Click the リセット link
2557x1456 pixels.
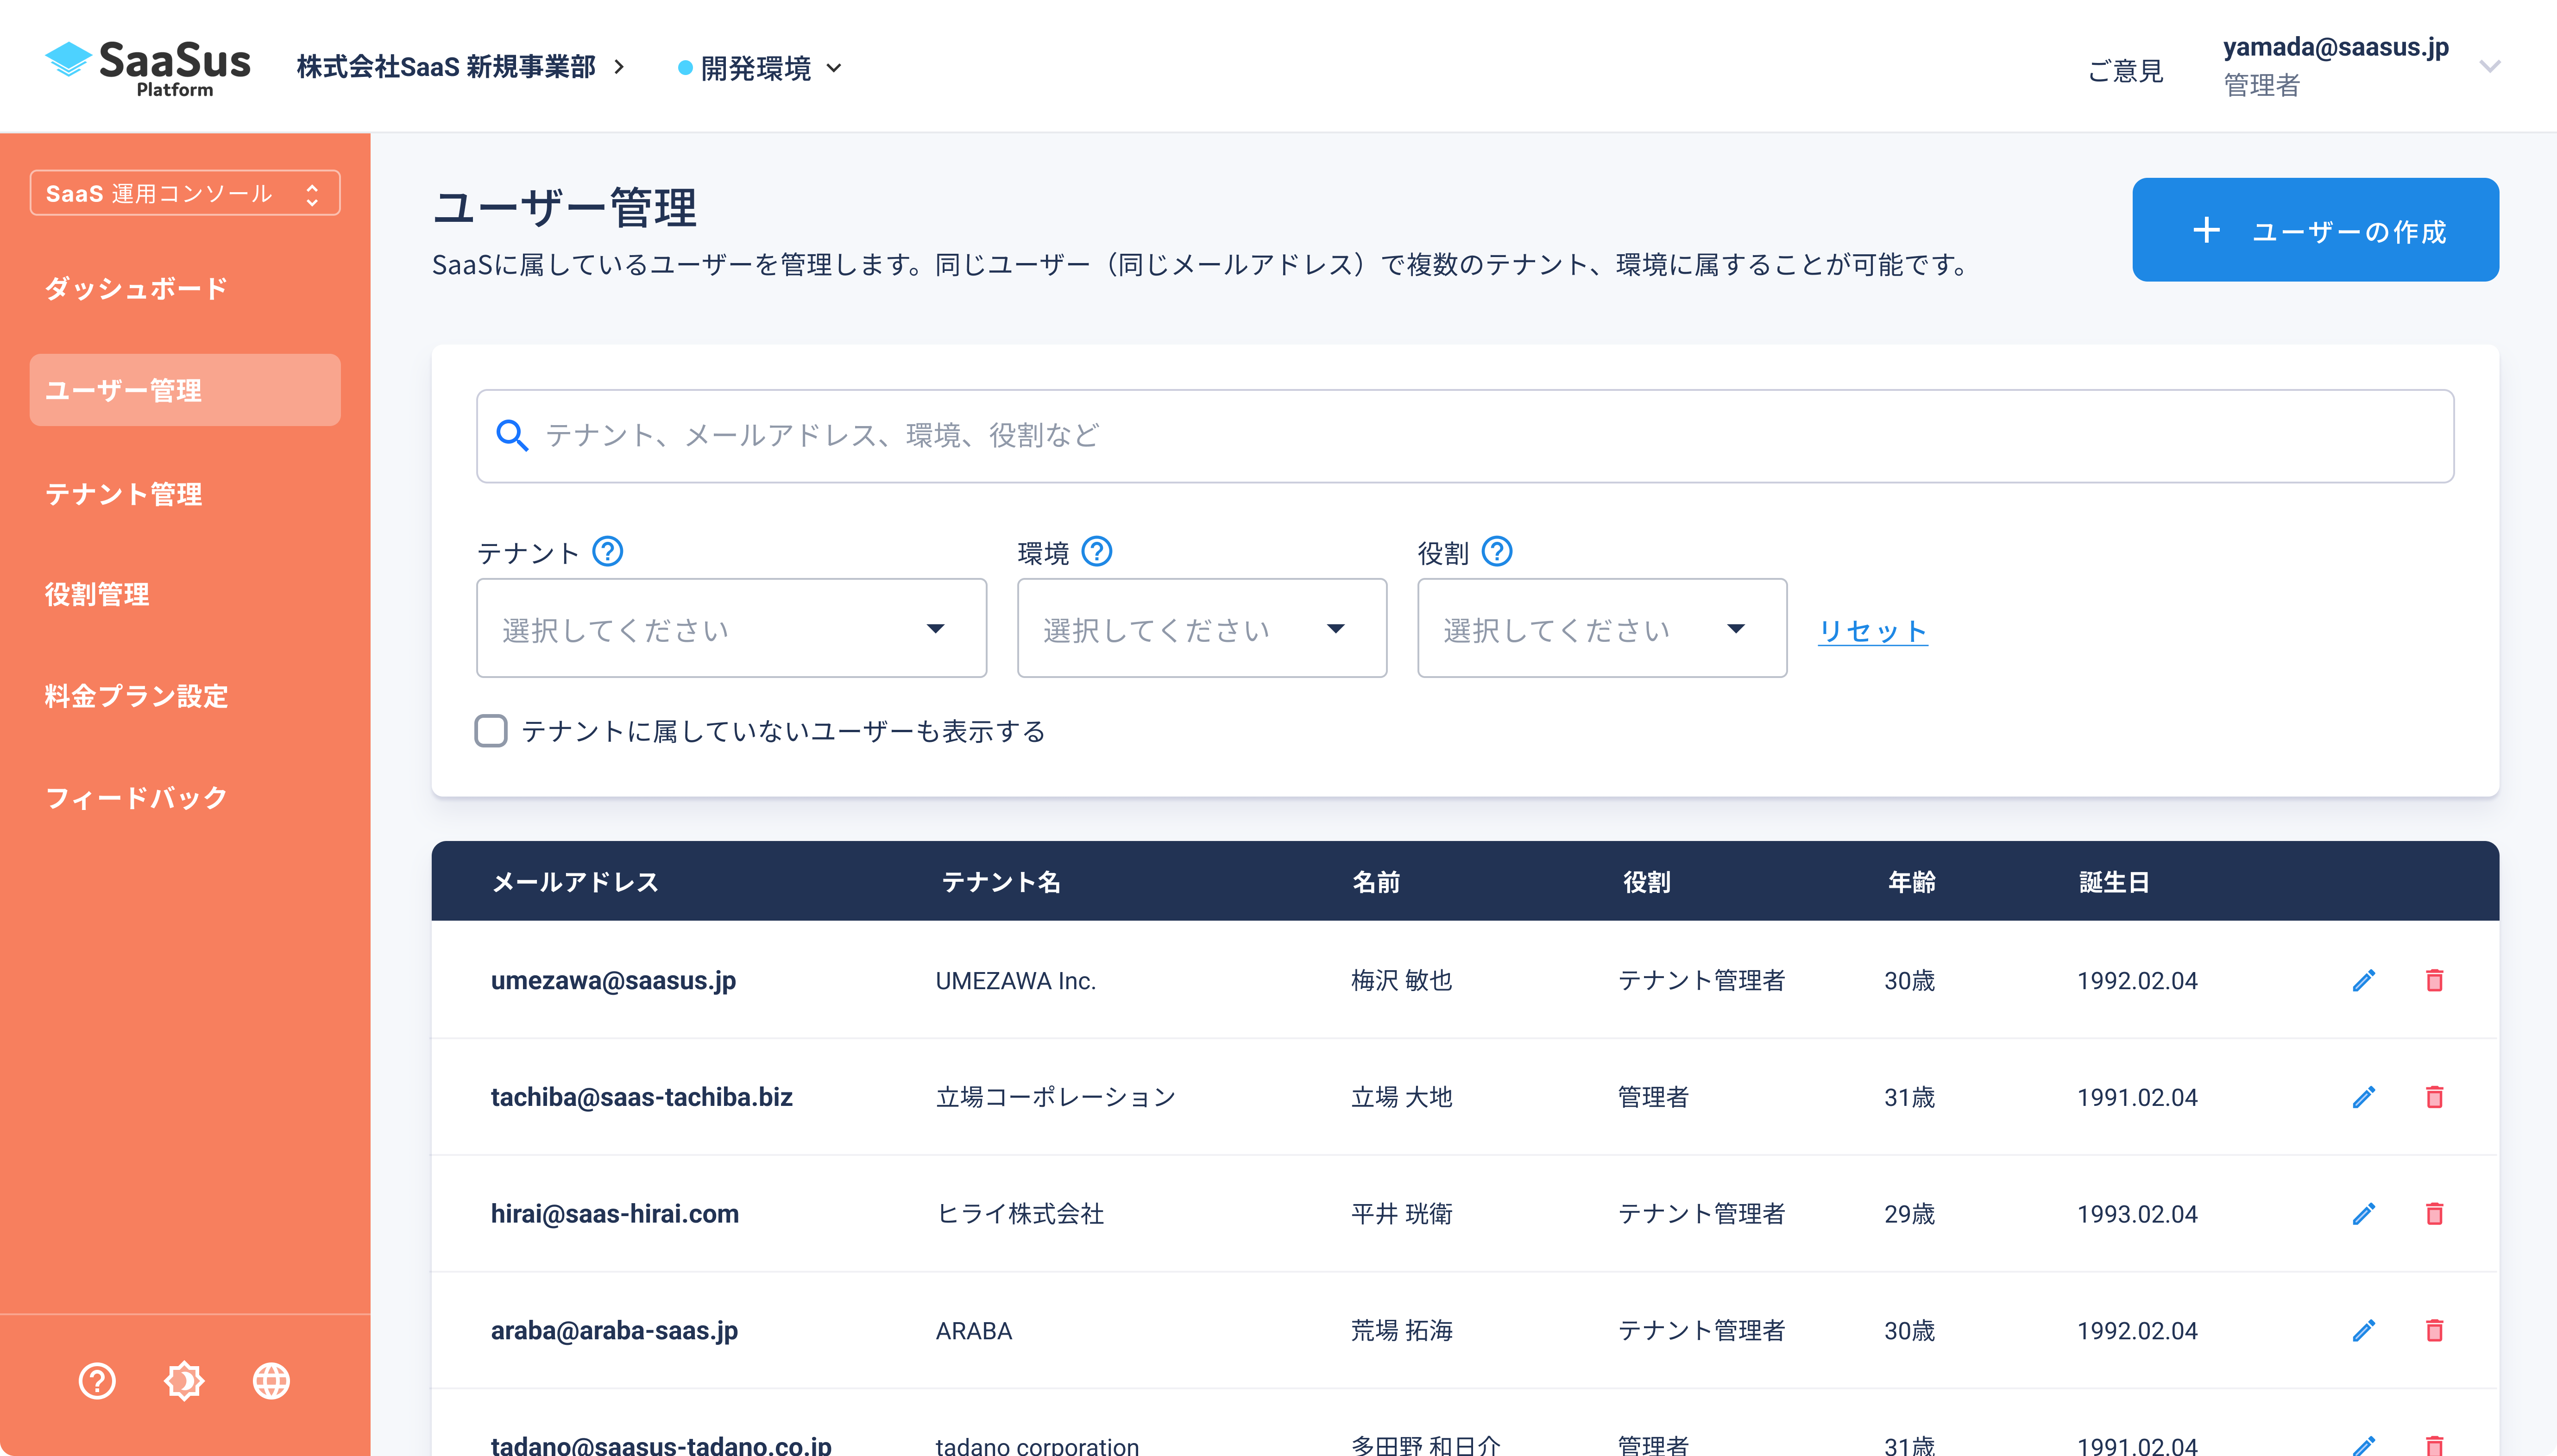coord(1873,631)
